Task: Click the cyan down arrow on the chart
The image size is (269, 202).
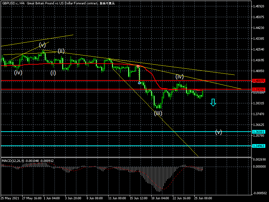Action: [x=213, y=102]
